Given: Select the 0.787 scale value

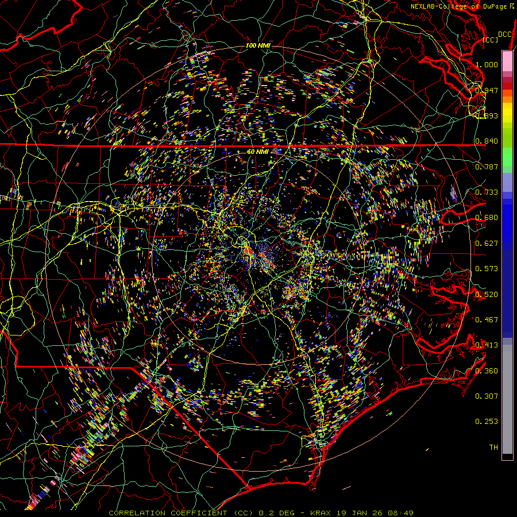Looking at the screenshot, I should 487,167.
